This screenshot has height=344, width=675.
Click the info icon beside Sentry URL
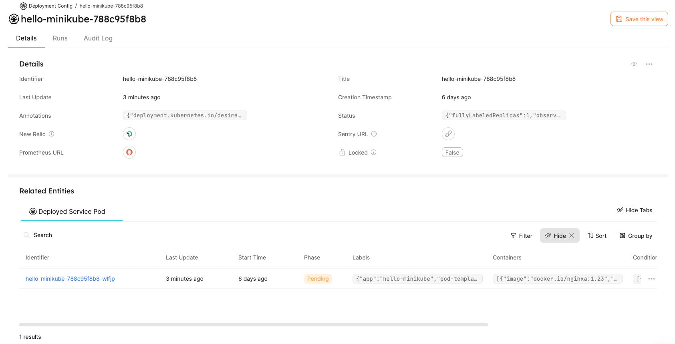click(374, 134)
